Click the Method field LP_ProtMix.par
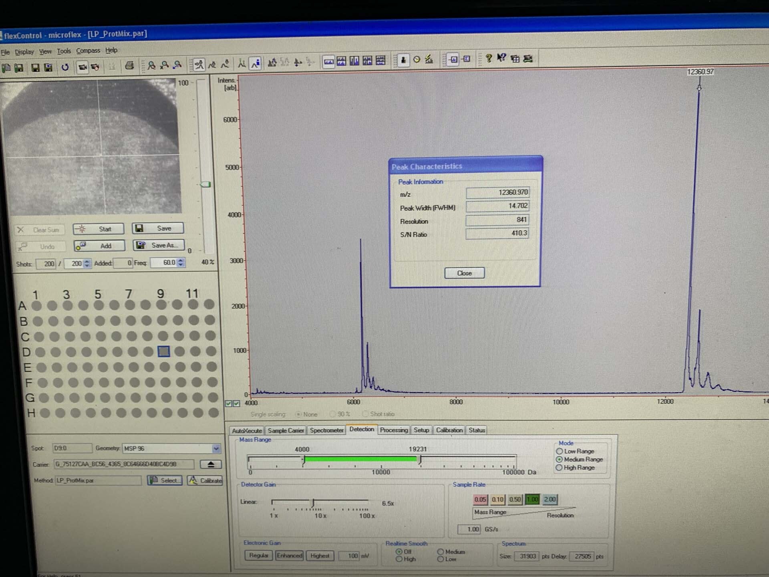The image size is (769, 577). click(98, 480)
